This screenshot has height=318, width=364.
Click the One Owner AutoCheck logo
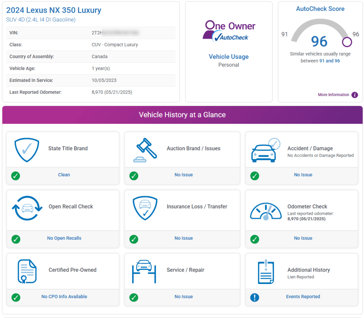tap(229, 32)
